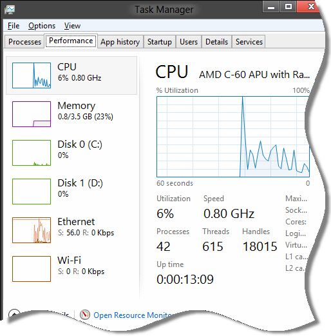Screen dimensions: 331x336
Task: Open the File menu
Action: click(14, 26)
